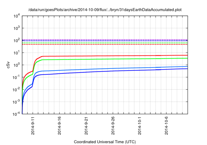Click the 2014-9-26 date label
The width and height of the screenshot is (207, 145).
click(113, 126)
